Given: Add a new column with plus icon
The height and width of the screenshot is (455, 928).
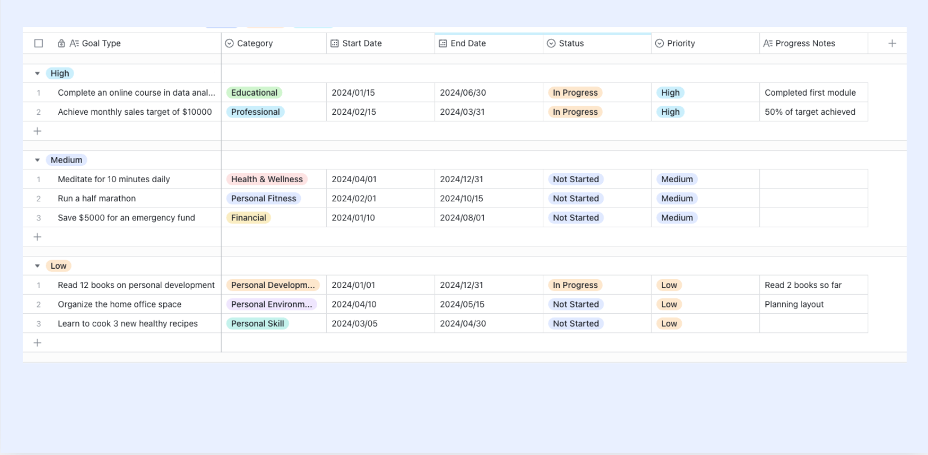Looking at the screenshot, I should pos(892,43).
